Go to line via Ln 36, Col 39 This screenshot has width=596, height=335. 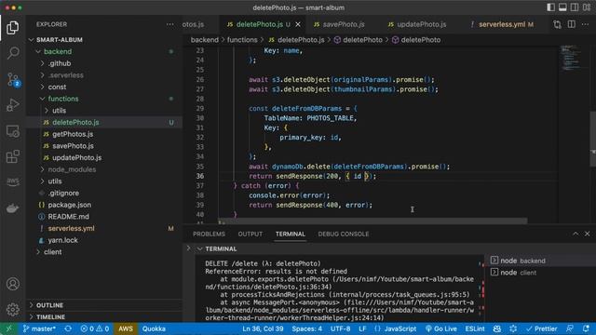pyautogui.click(x=263, y=328)
